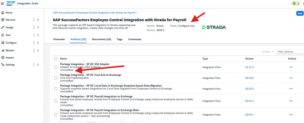Open version 26.05.0 link
The height and width of the screenshot is (123, 304).
coord(249,89)
